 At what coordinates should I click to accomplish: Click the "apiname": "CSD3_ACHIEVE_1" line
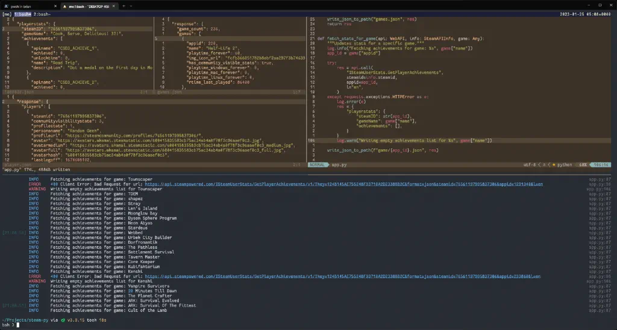coord(65,48)
